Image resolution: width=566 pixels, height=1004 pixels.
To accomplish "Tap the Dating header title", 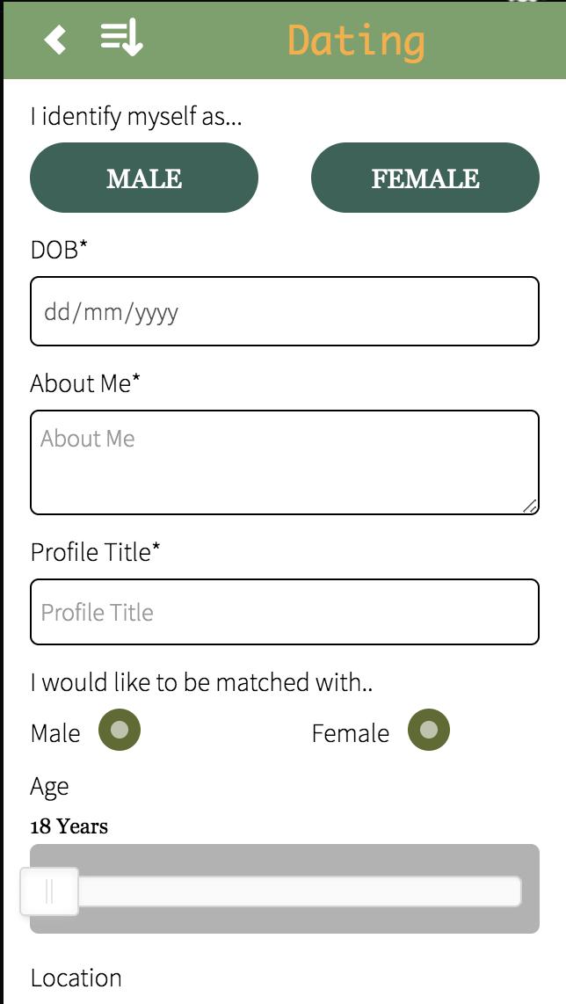I will click(x=356, y=40).
